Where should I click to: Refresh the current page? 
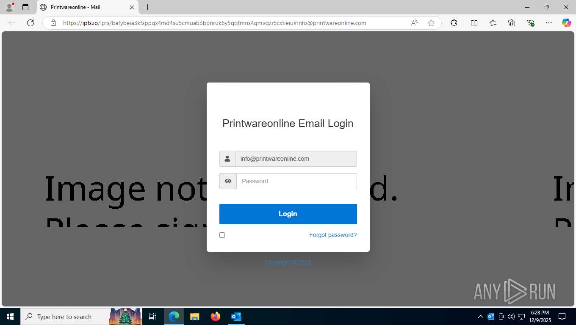click(x=30, y=23)
